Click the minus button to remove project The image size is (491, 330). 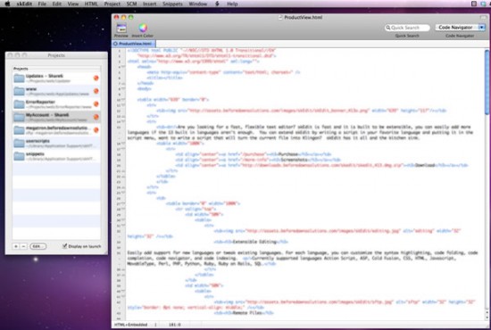tap(23, 246)
